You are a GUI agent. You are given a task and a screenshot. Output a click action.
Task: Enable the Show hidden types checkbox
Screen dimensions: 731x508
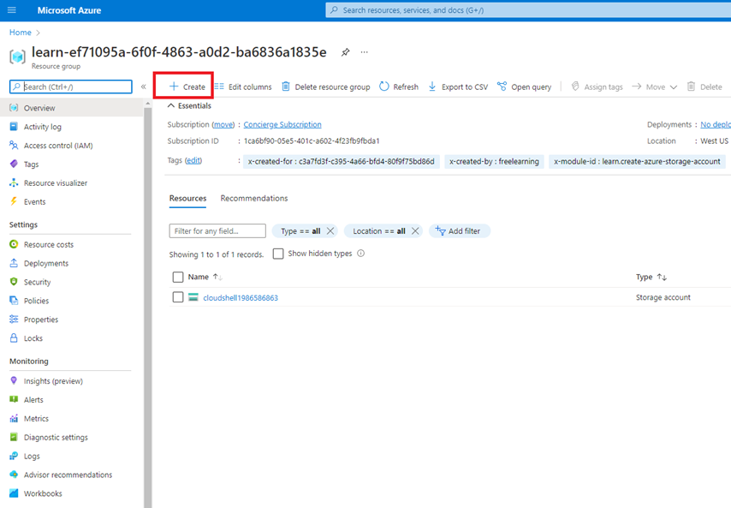(278, 254)
